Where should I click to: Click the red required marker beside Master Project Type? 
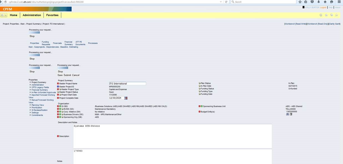click(x=58, y=89)
